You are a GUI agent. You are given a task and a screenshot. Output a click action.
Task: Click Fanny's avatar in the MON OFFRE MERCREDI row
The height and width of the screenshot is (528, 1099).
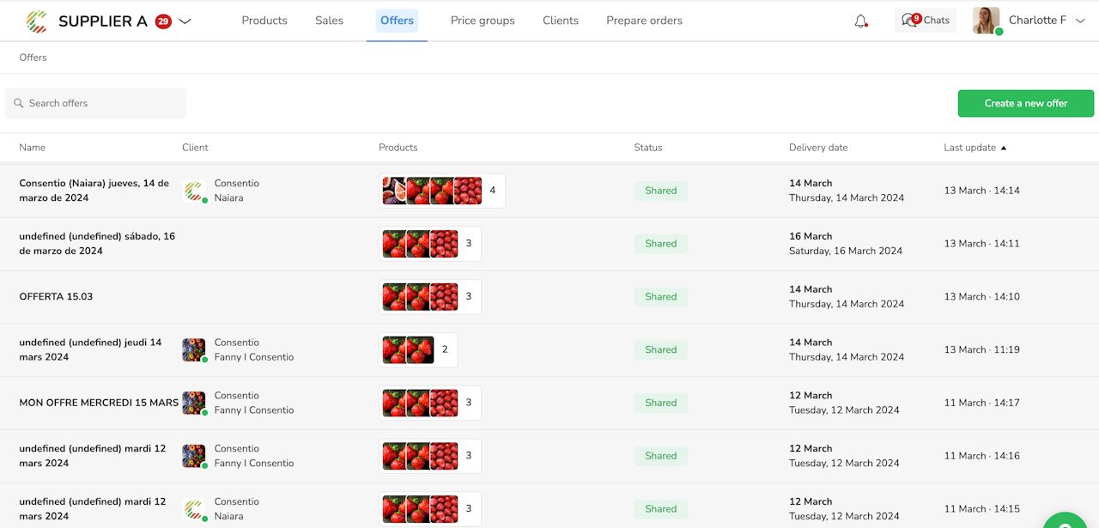click(194, 403)
